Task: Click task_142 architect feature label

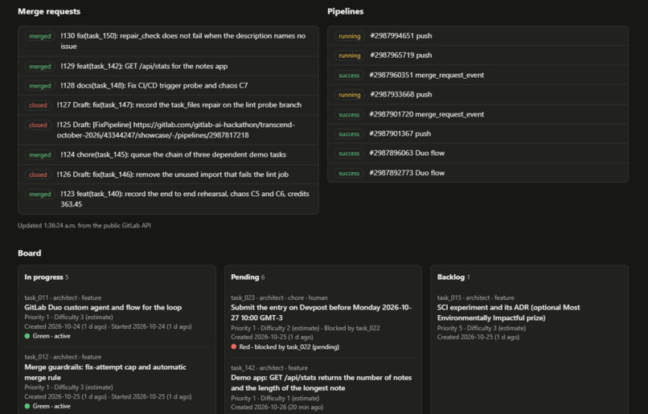Action: point(269,367)
